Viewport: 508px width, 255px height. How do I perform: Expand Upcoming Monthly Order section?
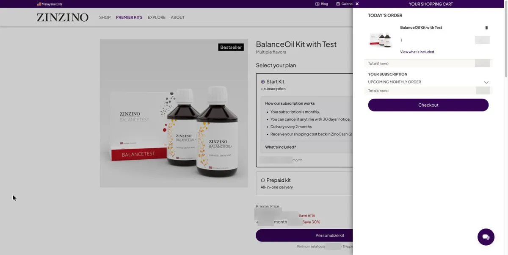coord(486,82)
